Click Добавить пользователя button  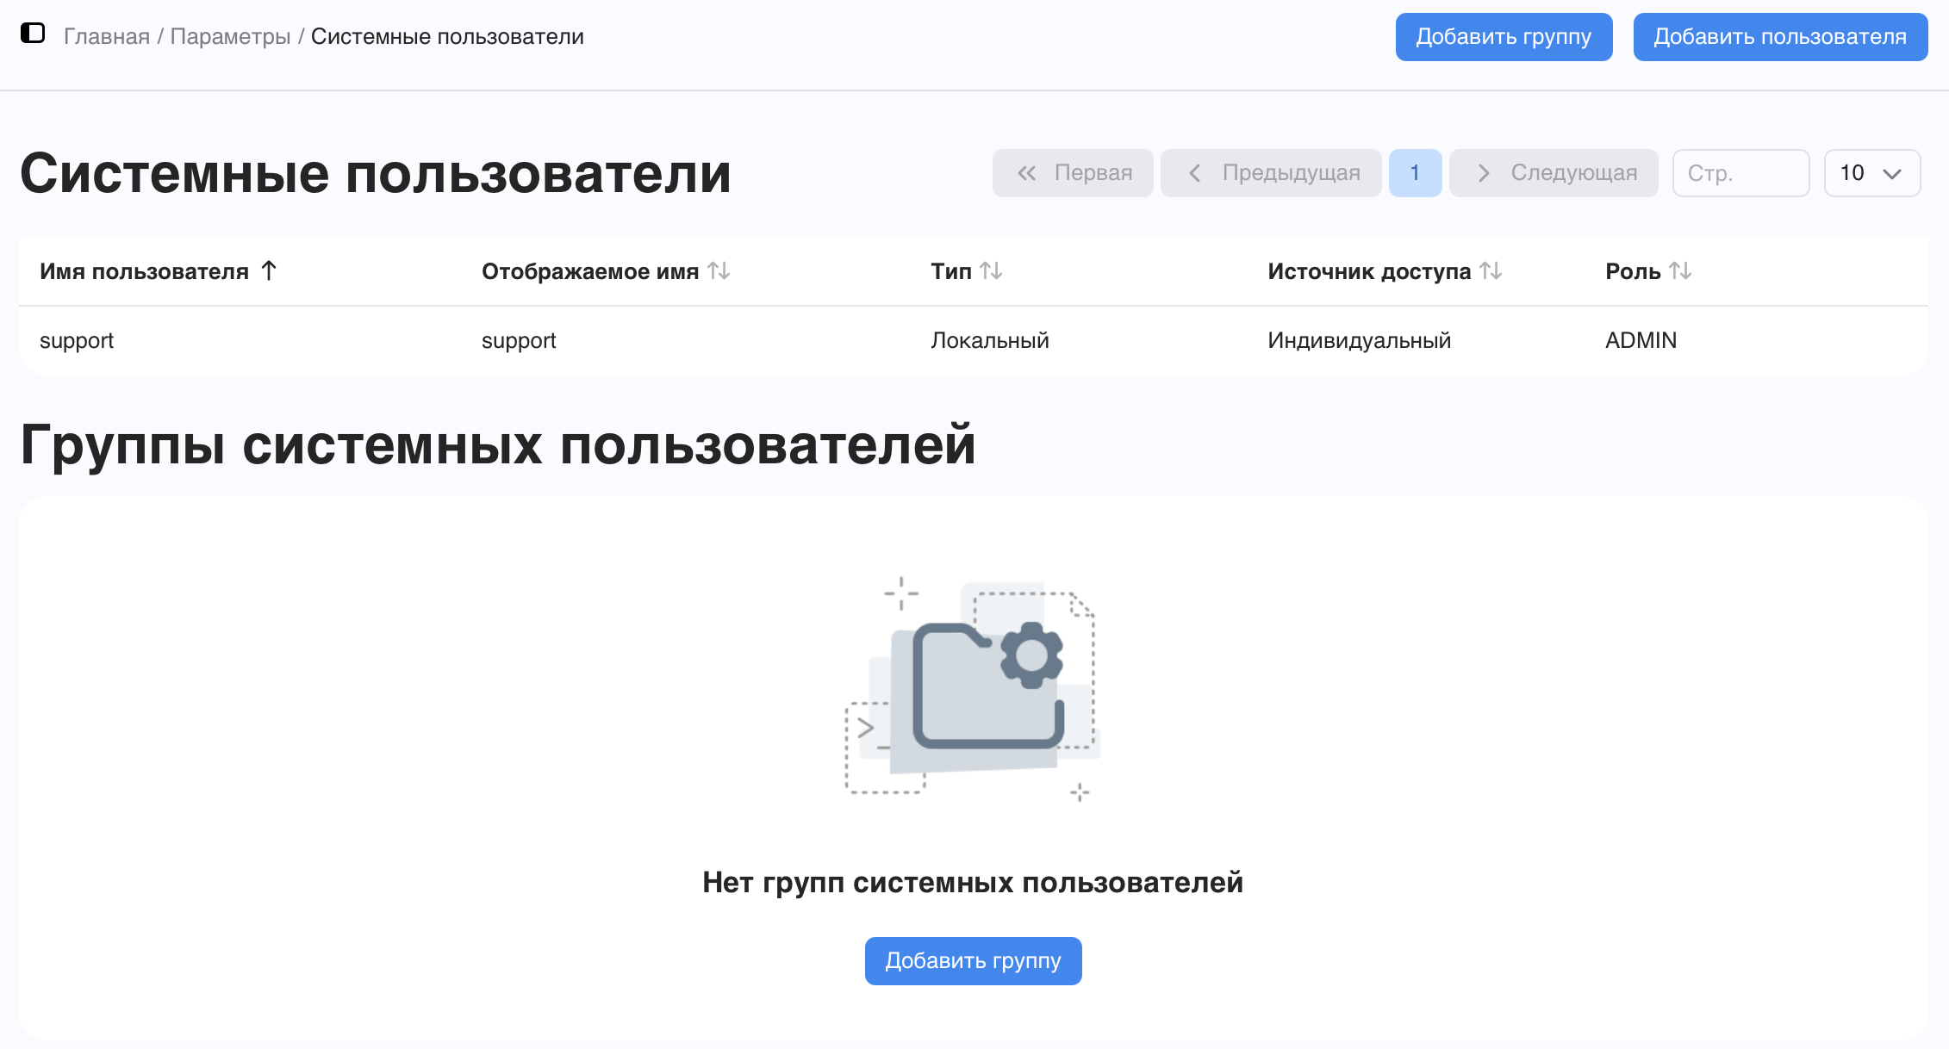coord(1781,37)
